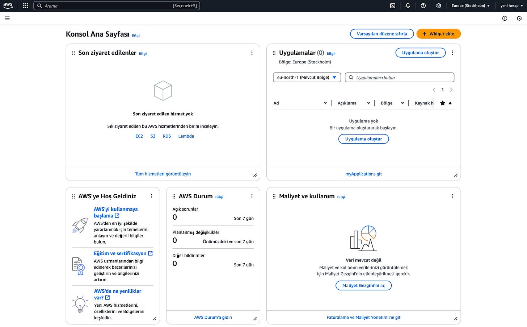Open AWS Durum widget three-dot menu
This screenshot has height=327, width=527.
click(x=252, y=196)
